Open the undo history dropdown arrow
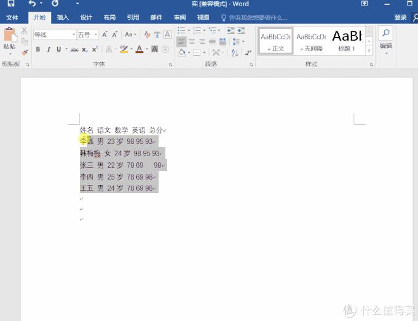 [41, 4]
